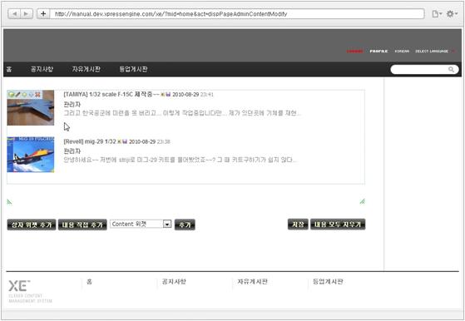The width and height of the screenshot is (465, 321).
Task: Click the green sphere icon on widget toolbar
Action: click(x=12, y=94)
